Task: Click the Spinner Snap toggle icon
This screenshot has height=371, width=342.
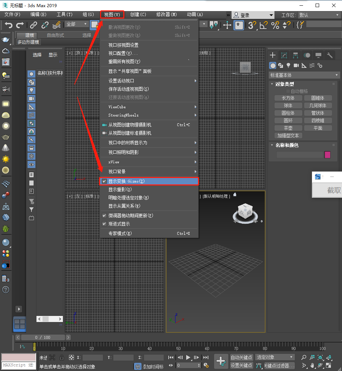Action: pos(287,25)
